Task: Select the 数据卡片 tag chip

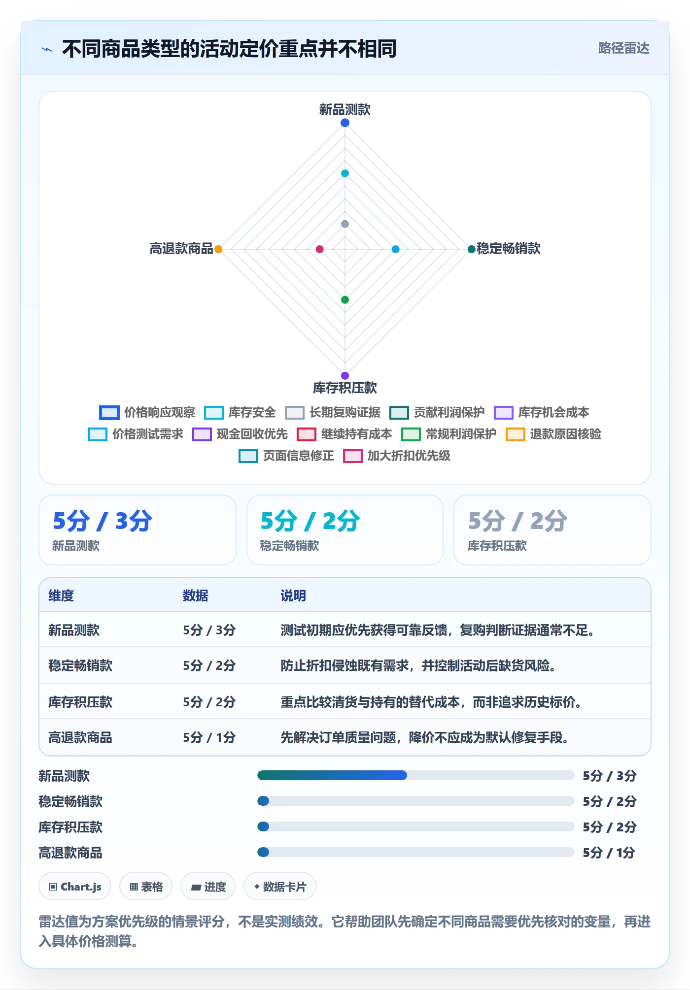Action: click(280, 887)
